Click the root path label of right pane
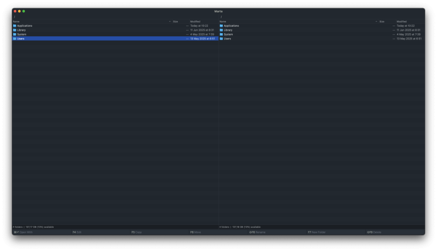This screenshot has width=437, height=251. click(x=221, y=17)
